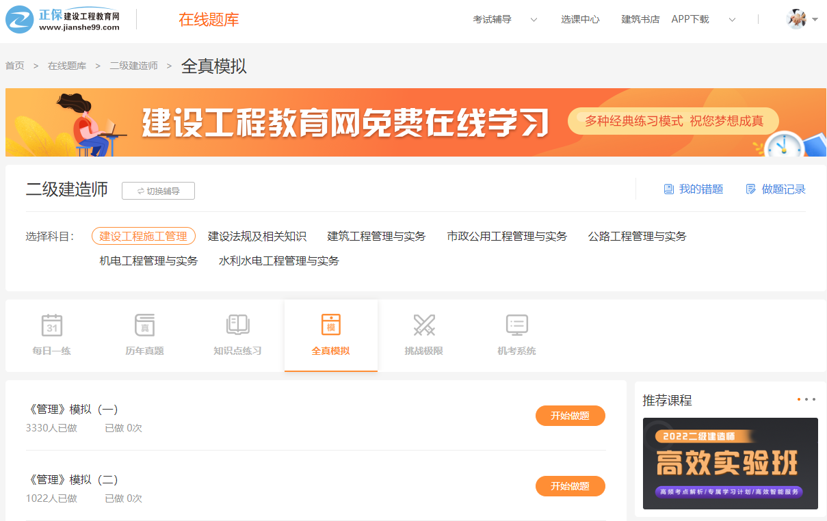
Task: Select subject 建设工程施工管理
Action: tap(143, 236)
